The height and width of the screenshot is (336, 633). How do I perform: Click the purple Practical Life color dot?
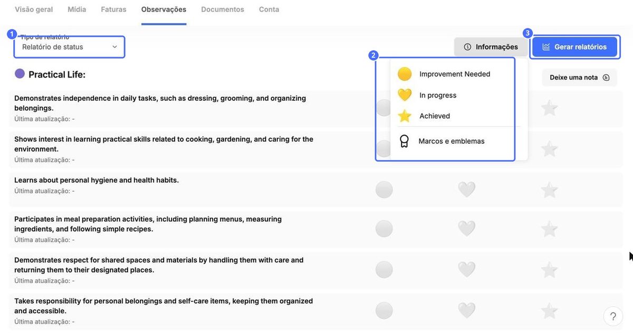pos(20,74)
